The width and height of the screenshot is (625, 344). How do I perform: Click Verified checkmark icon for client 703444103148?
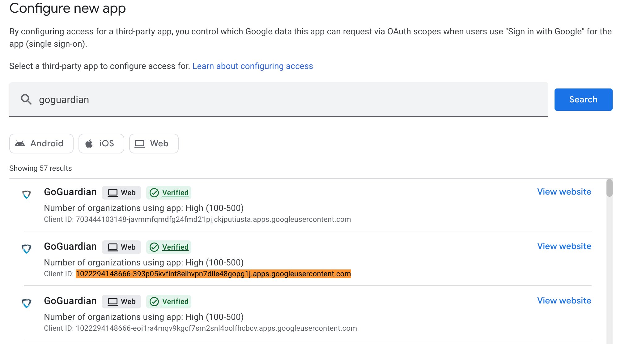154,193
